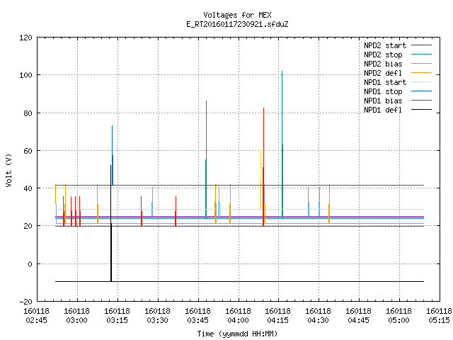Click the blue NPD1 stop legend line
453x340 pixels.
[x=421, y=91]
